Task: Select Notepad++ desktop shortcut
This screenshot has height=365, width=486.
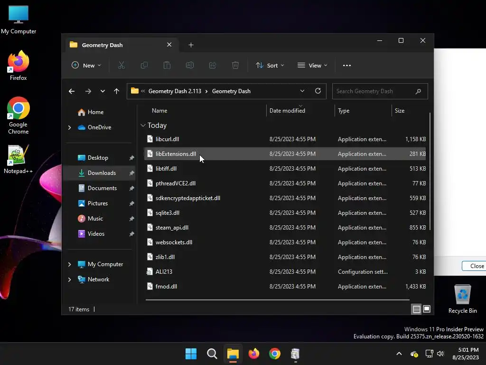Action: 19,159
